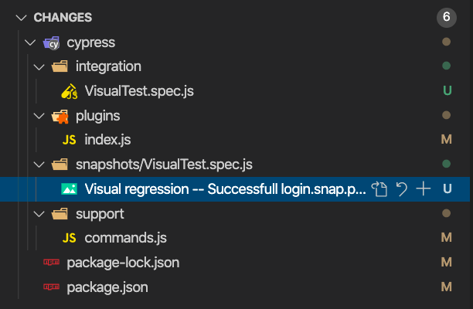This screenshot has width=473, height=309.
Task: Open the package.json change
Action: 107,287
